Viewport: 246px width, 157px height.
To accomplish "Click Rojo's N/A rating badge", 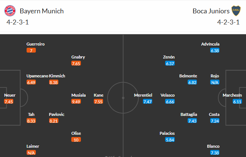I will coord(215,82).
